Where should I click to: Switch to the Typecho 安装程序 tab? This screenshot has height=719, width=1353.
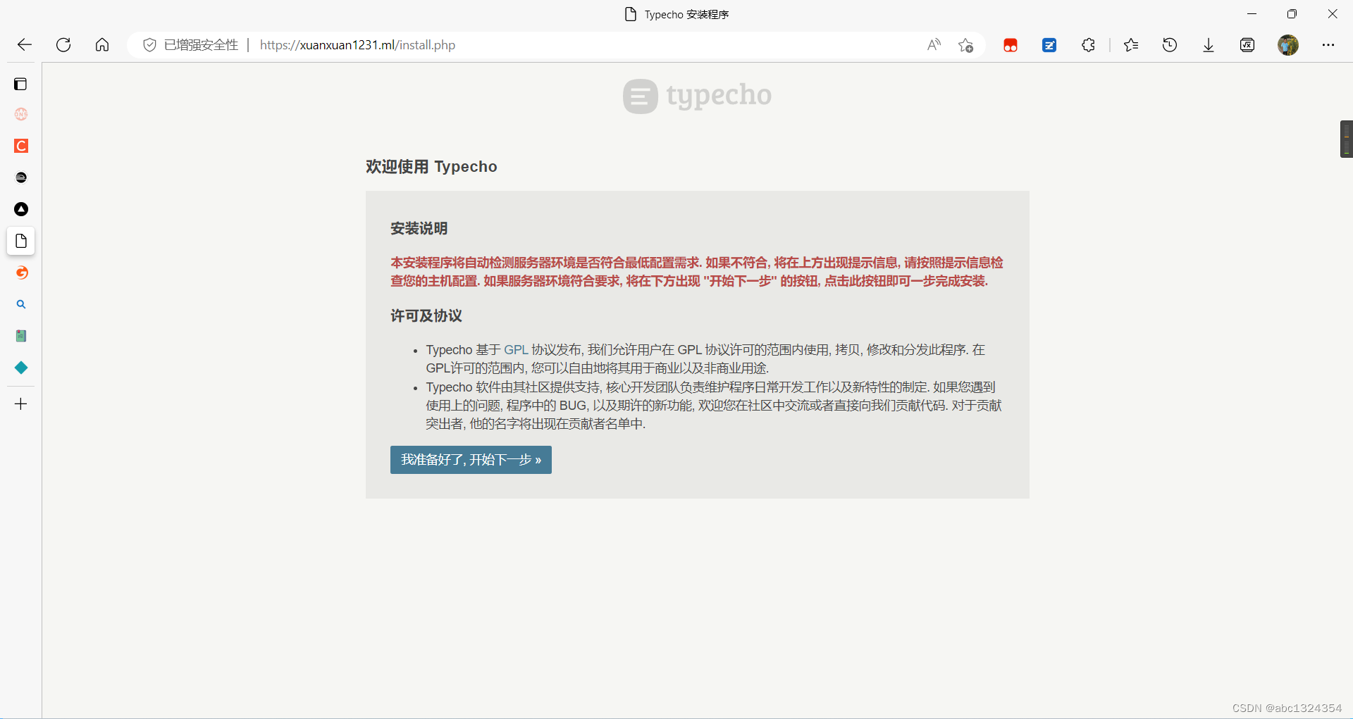tap(676, 13)
